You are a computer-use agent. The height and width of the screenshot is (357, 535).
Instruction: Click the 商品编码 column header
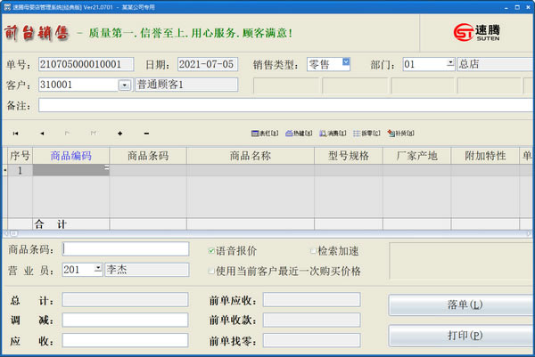click(x=71, y=156)
